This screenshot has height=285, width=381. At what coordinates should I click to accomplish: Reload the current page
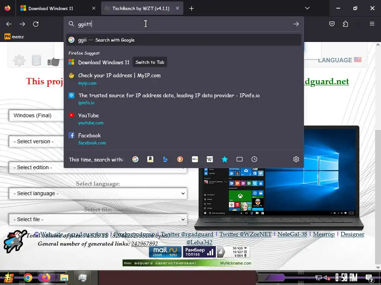point(36,24)
